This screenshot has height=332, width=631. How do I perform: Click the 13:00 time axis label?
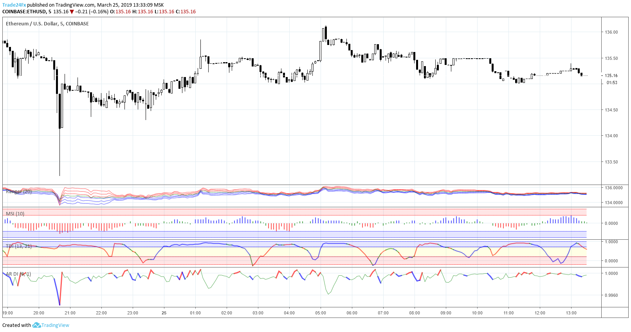571,313
